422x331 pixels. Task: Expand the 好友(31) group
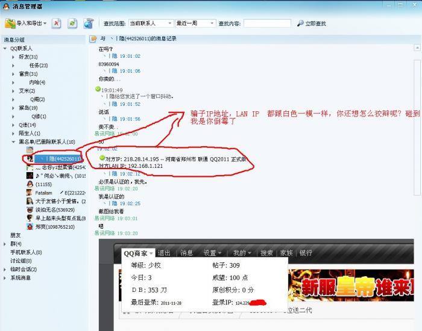(x=13, y=57)
